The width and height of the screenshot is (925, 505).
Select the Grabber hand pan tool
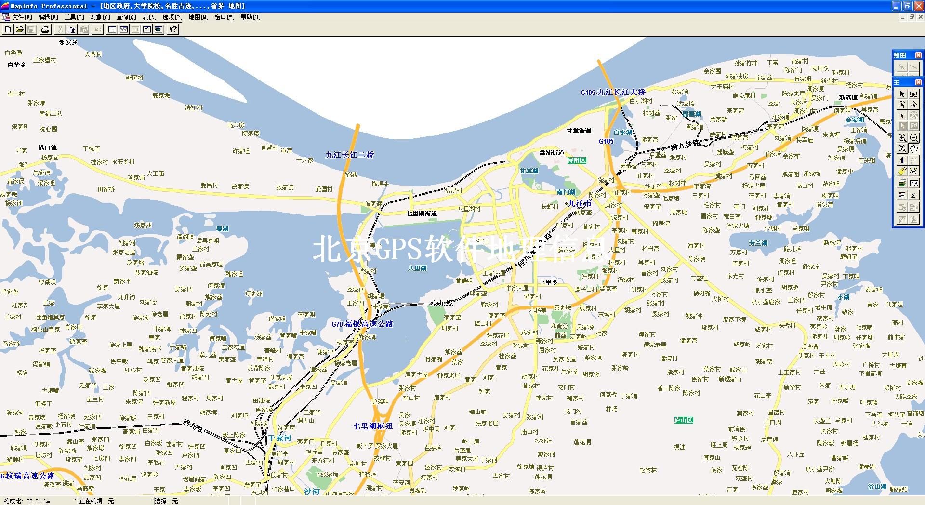(913, 148)
